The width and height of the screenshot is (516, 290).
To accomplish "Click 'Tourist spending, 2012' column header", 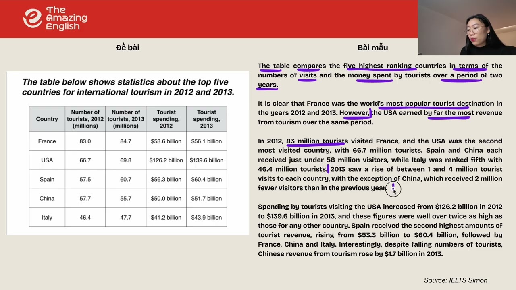I will [166, 119].
